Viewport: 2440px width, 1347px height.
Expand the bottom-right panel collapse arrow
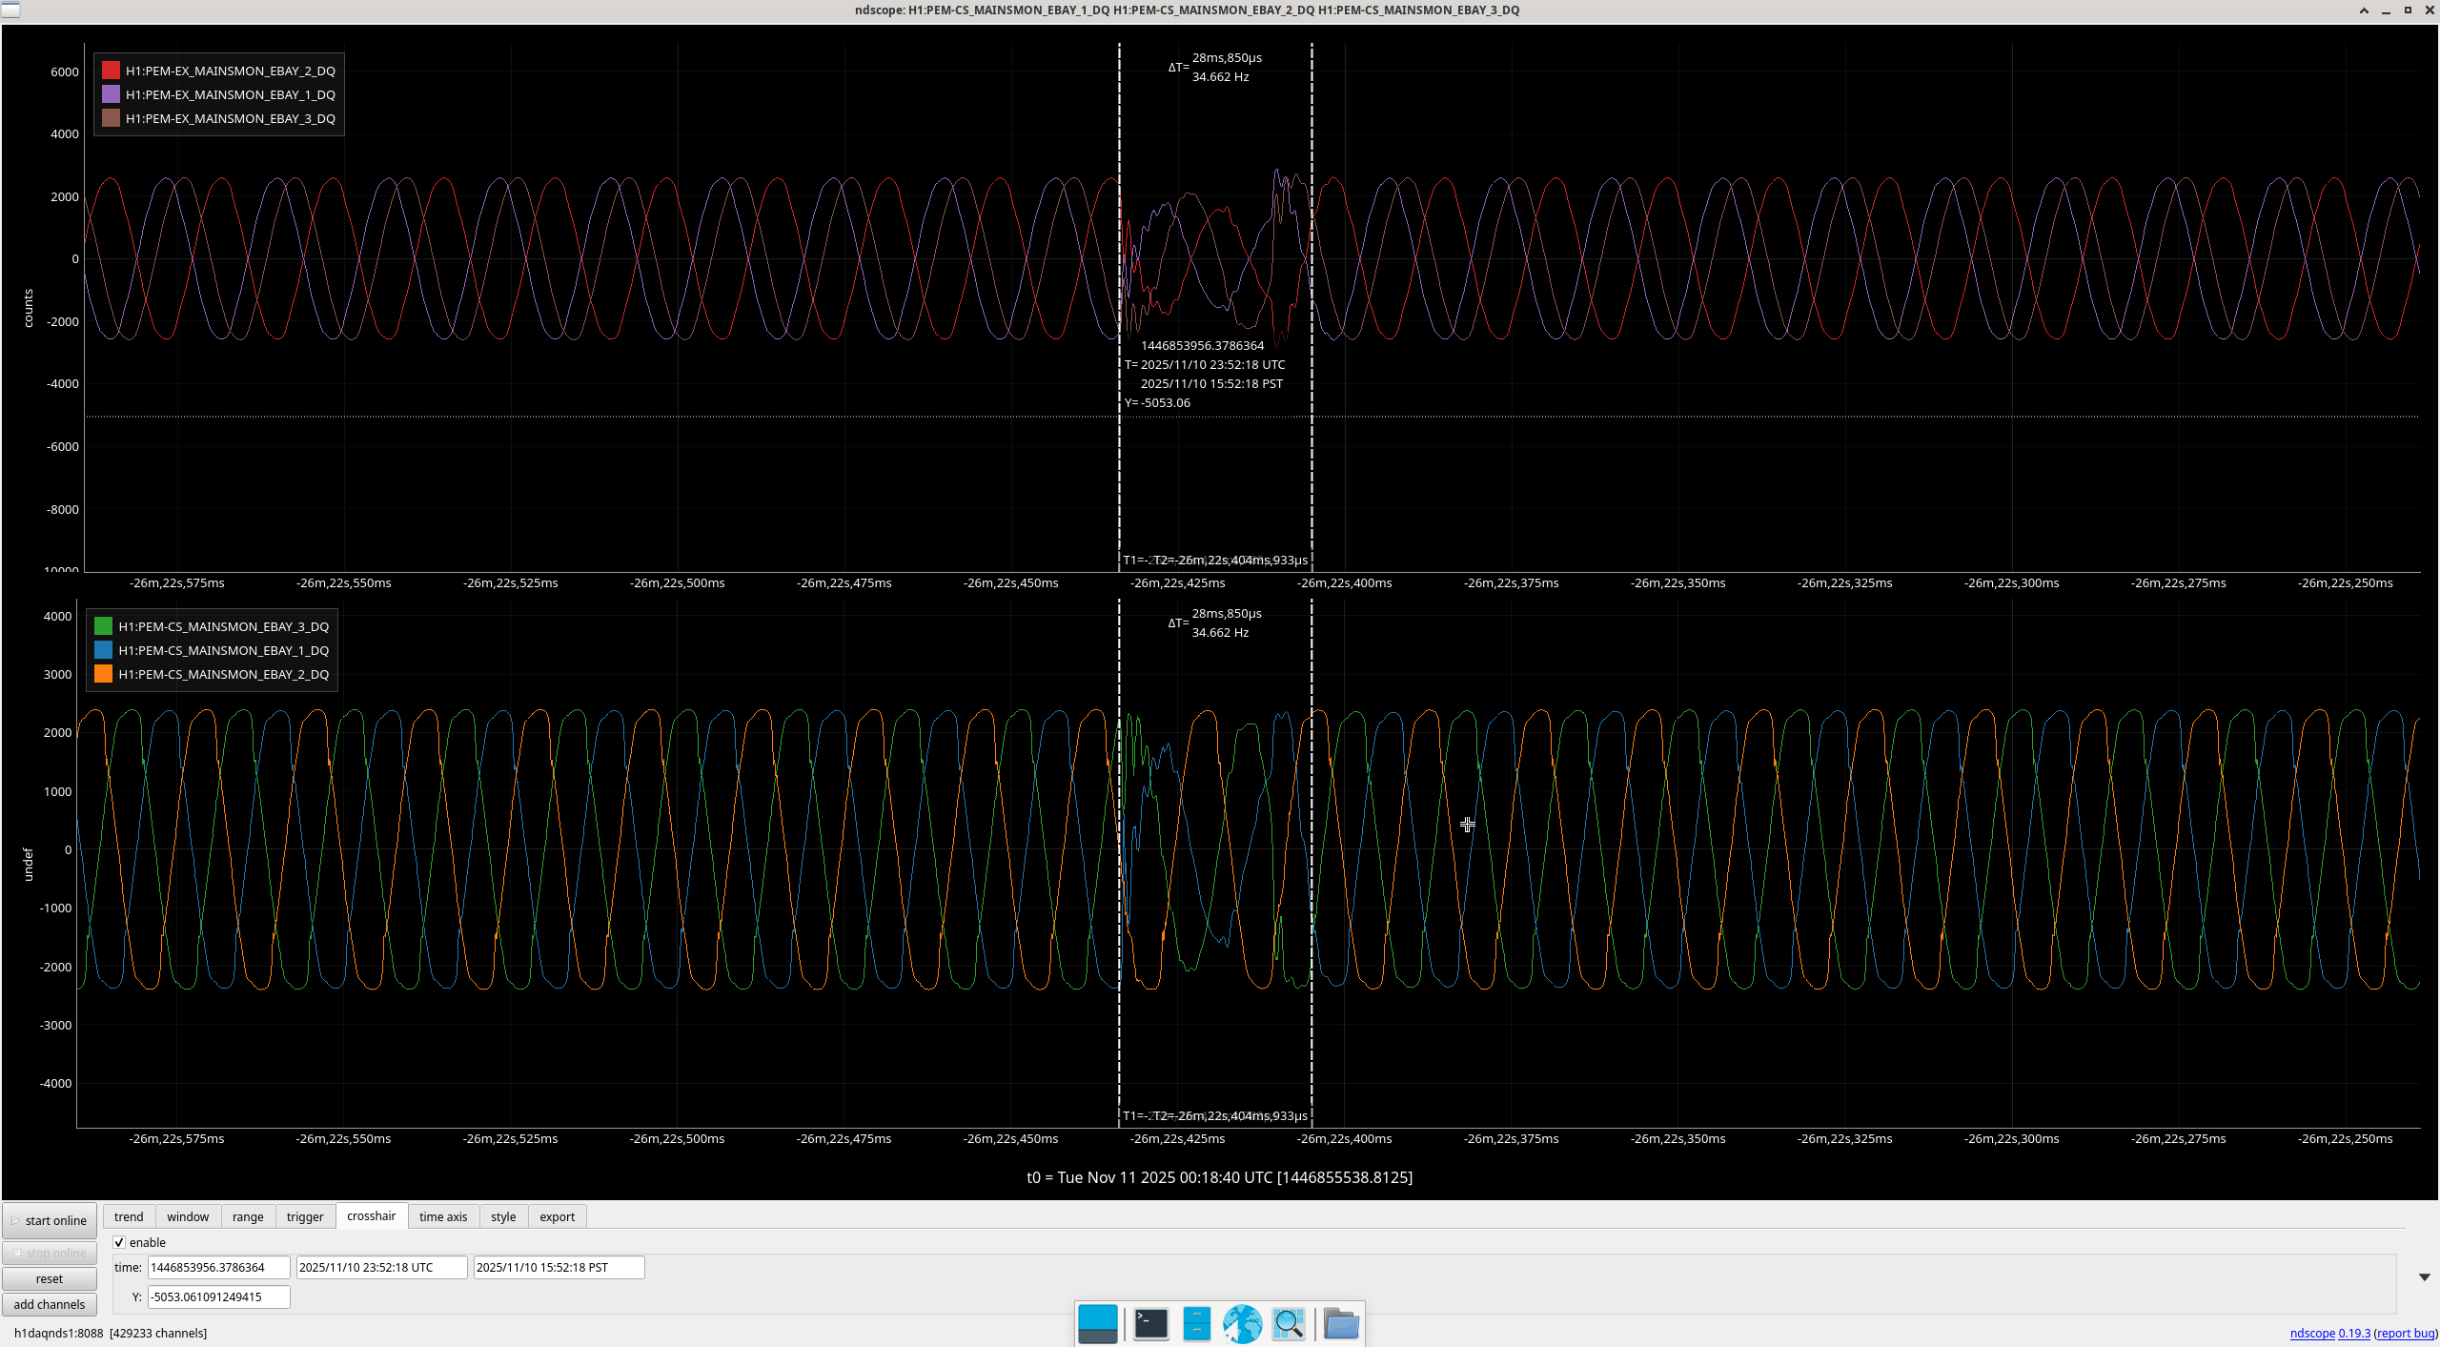click(2424, 1277)
